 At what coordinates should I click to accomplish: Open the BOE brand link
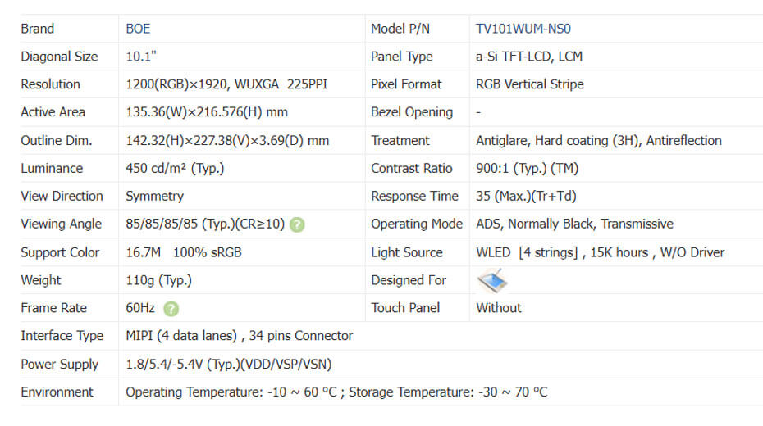pyautogui.click(x=138, y=29)
